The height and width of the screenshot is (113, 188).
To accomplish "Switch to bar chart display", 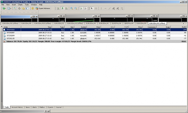I will point(58,8).
